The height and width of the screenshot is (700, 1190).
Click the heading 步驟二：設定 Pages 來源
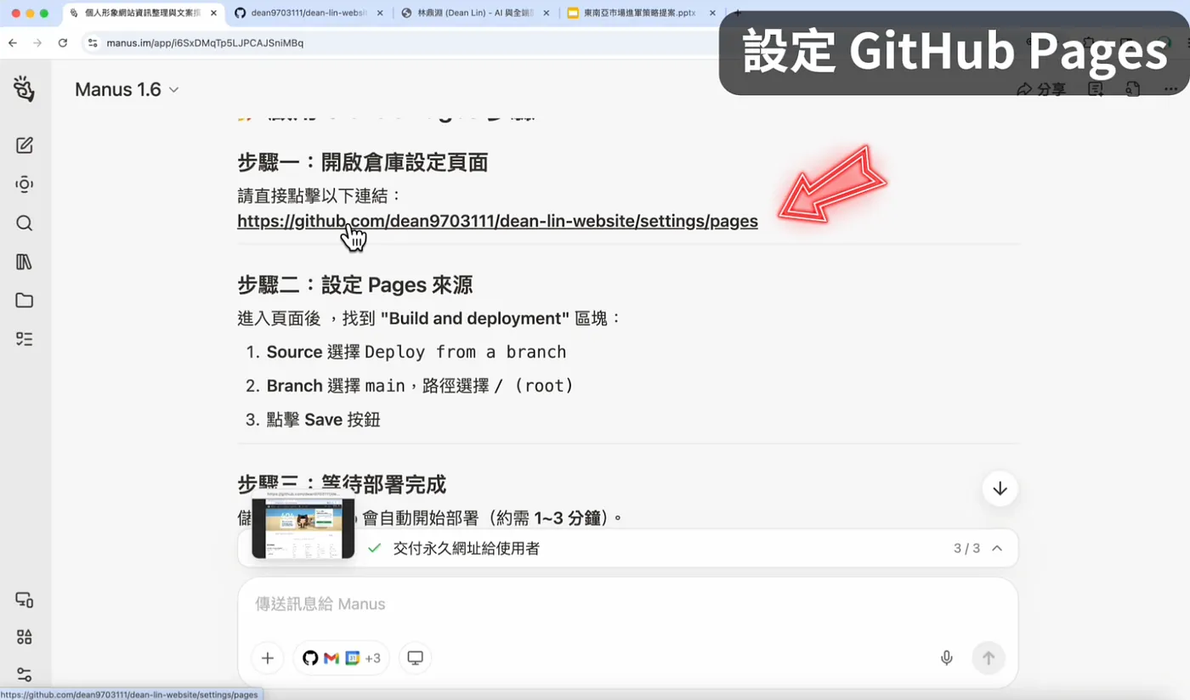[x=354, y=285]
